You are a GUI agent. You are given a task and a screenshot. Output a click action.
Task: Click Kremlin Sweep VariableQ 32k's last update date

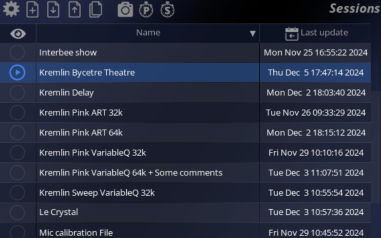click(316, 193)
